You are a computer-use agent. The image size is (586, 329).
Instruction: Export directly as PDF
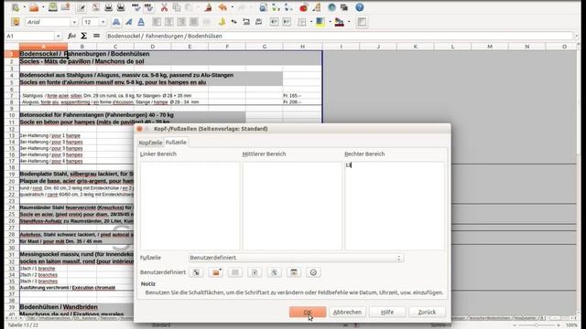pyautogui.click(x=95, y=7)
